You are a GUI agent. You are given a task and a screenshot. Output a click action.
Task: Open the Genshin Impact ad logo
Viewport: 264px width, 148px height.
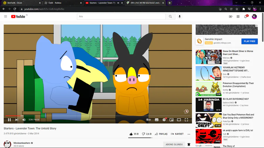[199, 41]
